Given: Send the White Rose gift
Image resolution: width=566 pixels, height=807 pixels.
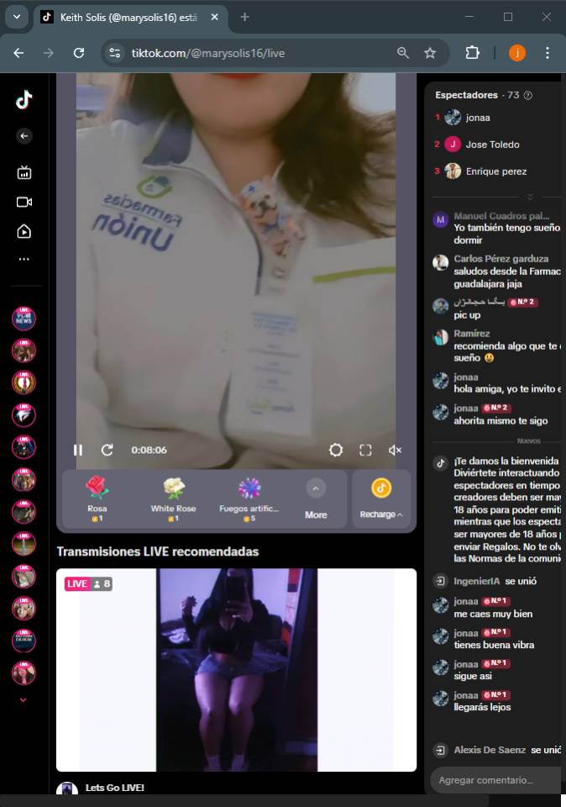Looking at the screenshot, I should (173, 498).
